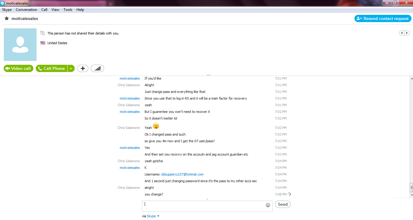Click the add people plus button

click(83, 68)
